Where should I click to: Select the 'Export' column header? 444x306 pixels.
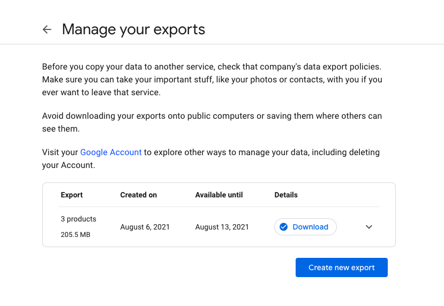72,195
